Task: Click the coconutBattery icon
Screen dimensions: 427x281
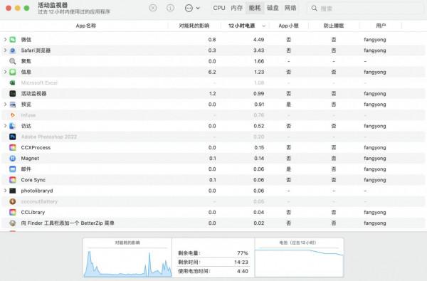Action: 13,201
